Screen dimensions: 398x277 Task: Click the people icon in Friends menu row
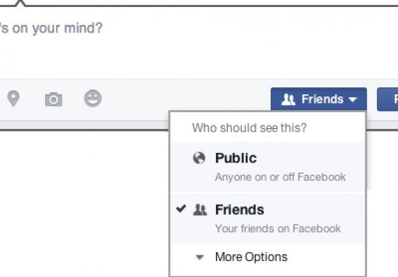pos(199,210)
